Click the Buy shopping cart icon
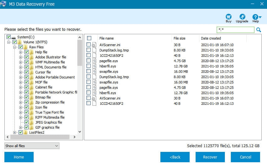 pos(229,17)
